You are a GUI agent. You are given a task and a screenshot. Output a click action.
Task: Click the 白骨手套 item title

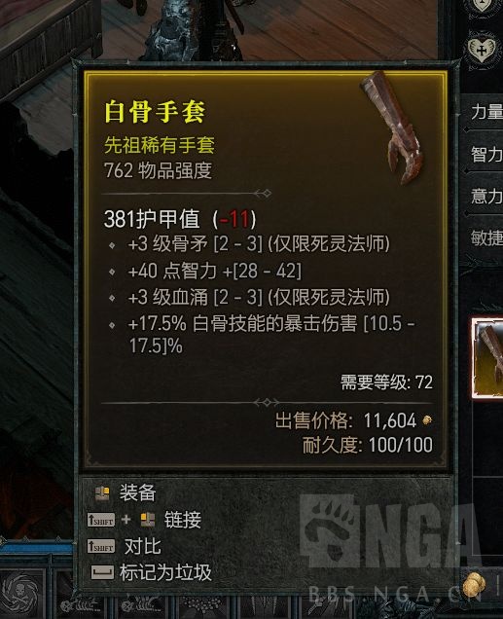pyautogui.click(x=155, y=112)
